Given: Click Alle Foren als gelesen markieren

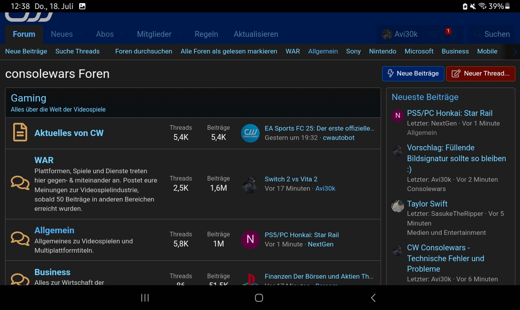Looking at the screenshot, I should (x=229, y=51).
